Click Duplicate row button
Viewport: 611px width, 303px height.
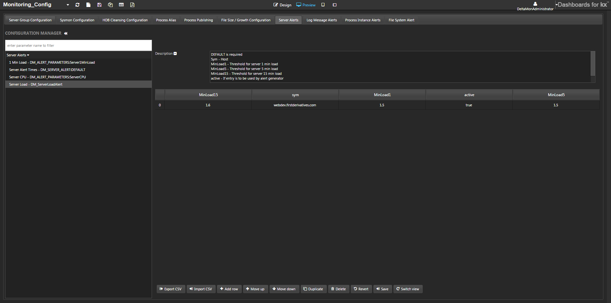point(313,289)
